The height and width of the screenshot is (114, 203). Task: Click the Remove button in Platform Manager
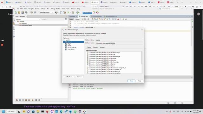[80, 77]
